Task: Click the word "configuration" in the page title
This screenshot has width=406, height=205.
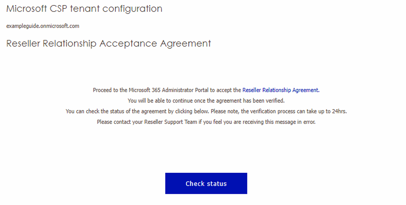Action: [135, 9]
